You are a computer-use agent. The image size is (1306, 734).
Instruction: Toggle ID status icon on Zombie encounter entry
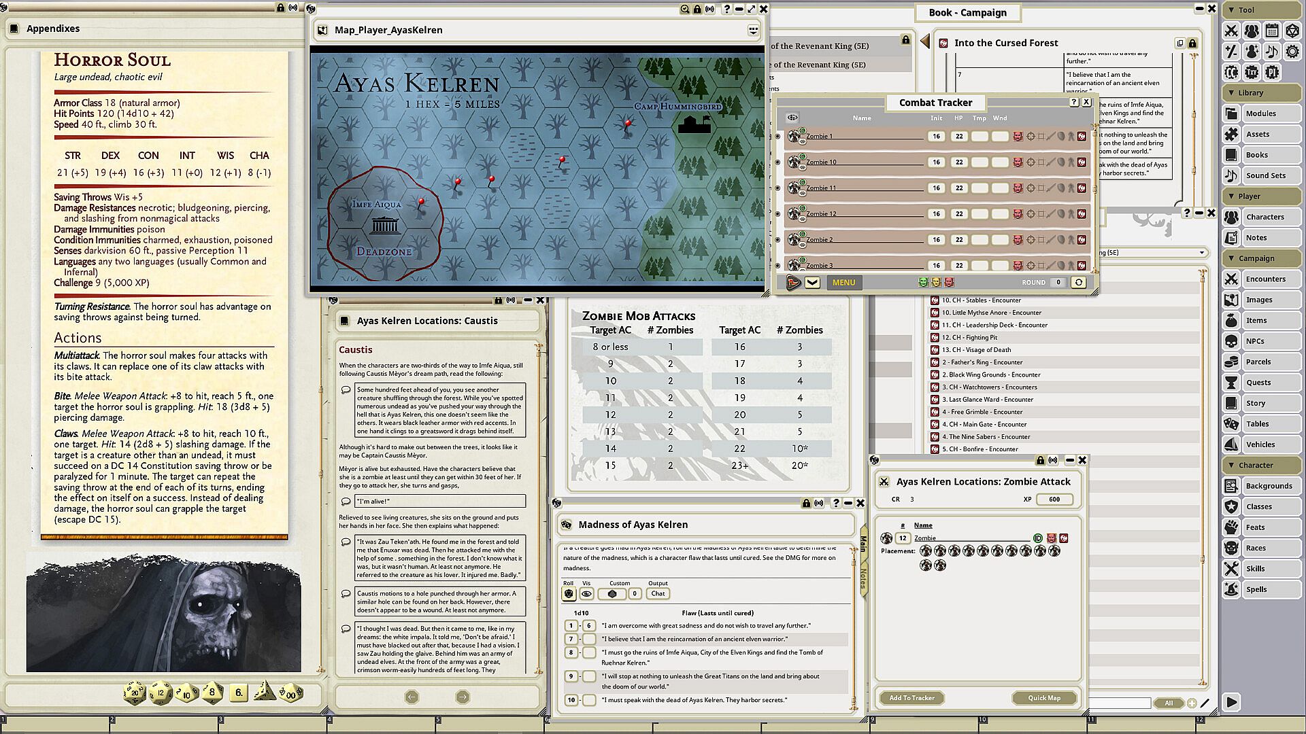1038,538
